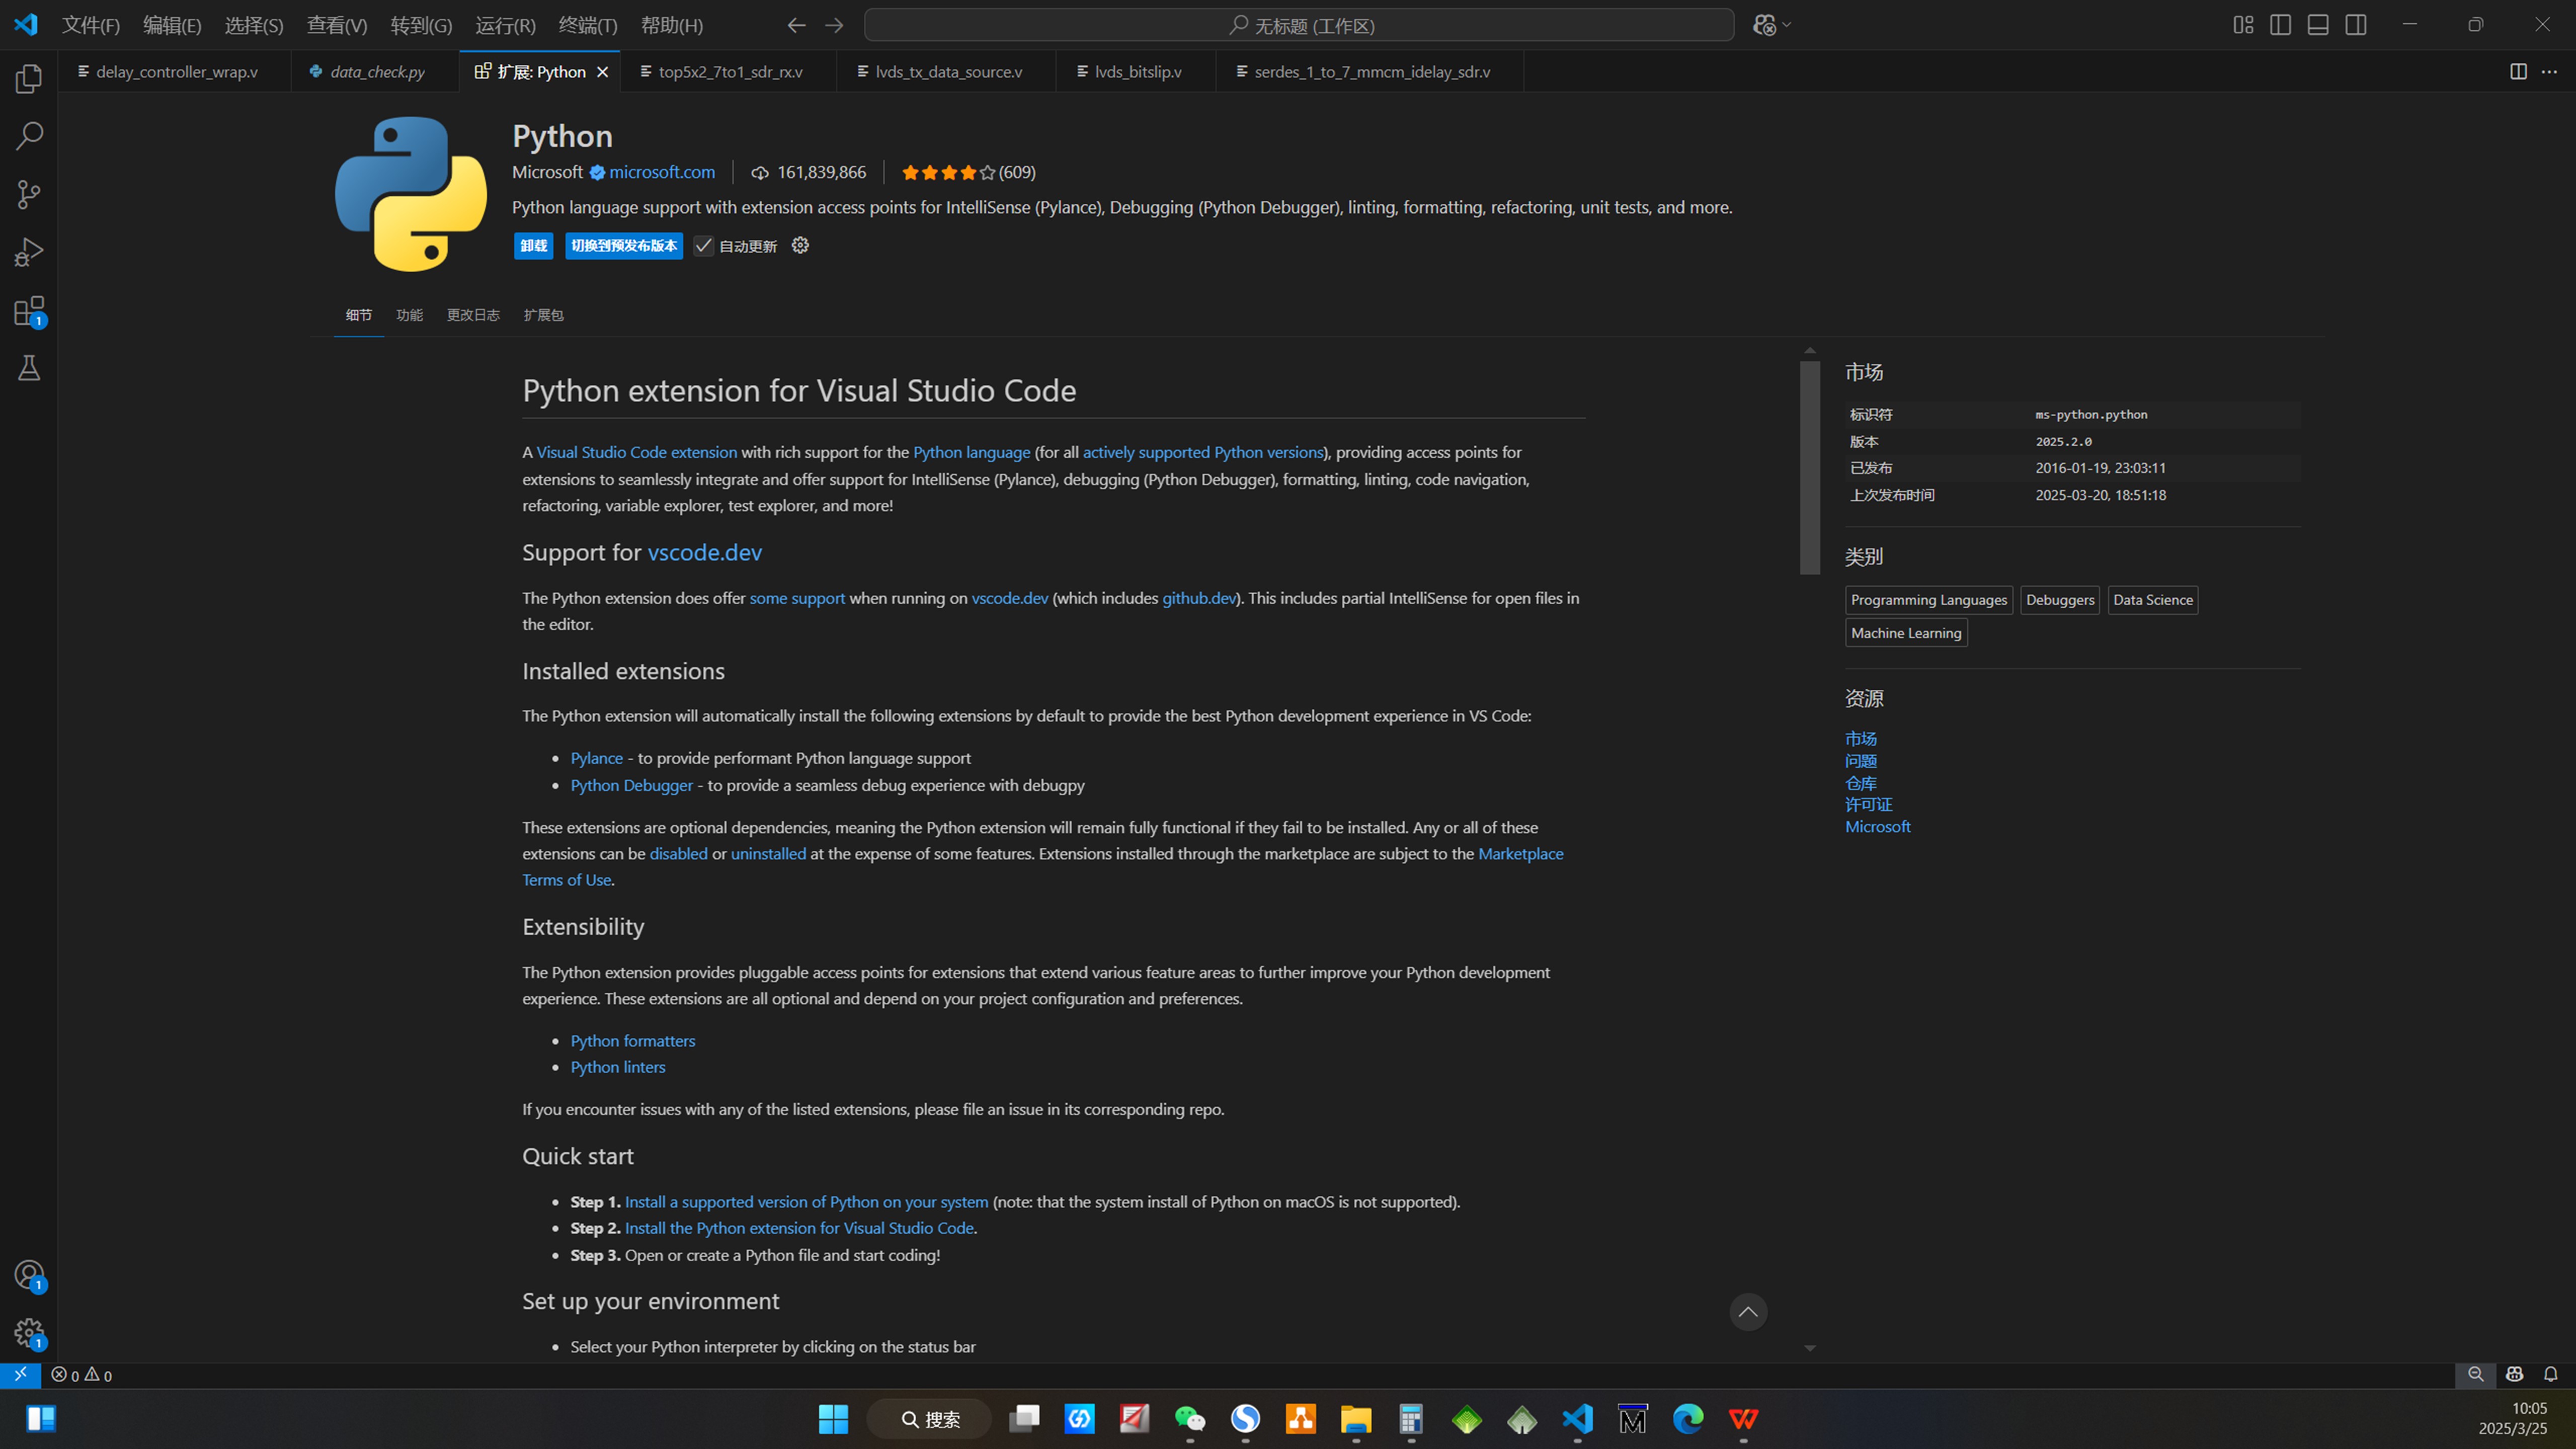Viewport: 2576px width, 1449px height.
Task: Open the Extensions view in activity bar
Action: 29,311
